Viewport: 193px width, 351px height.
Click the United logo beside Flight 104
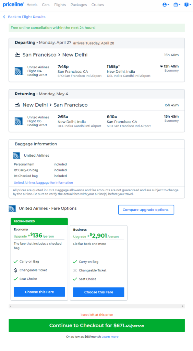[x=19, y=71]
